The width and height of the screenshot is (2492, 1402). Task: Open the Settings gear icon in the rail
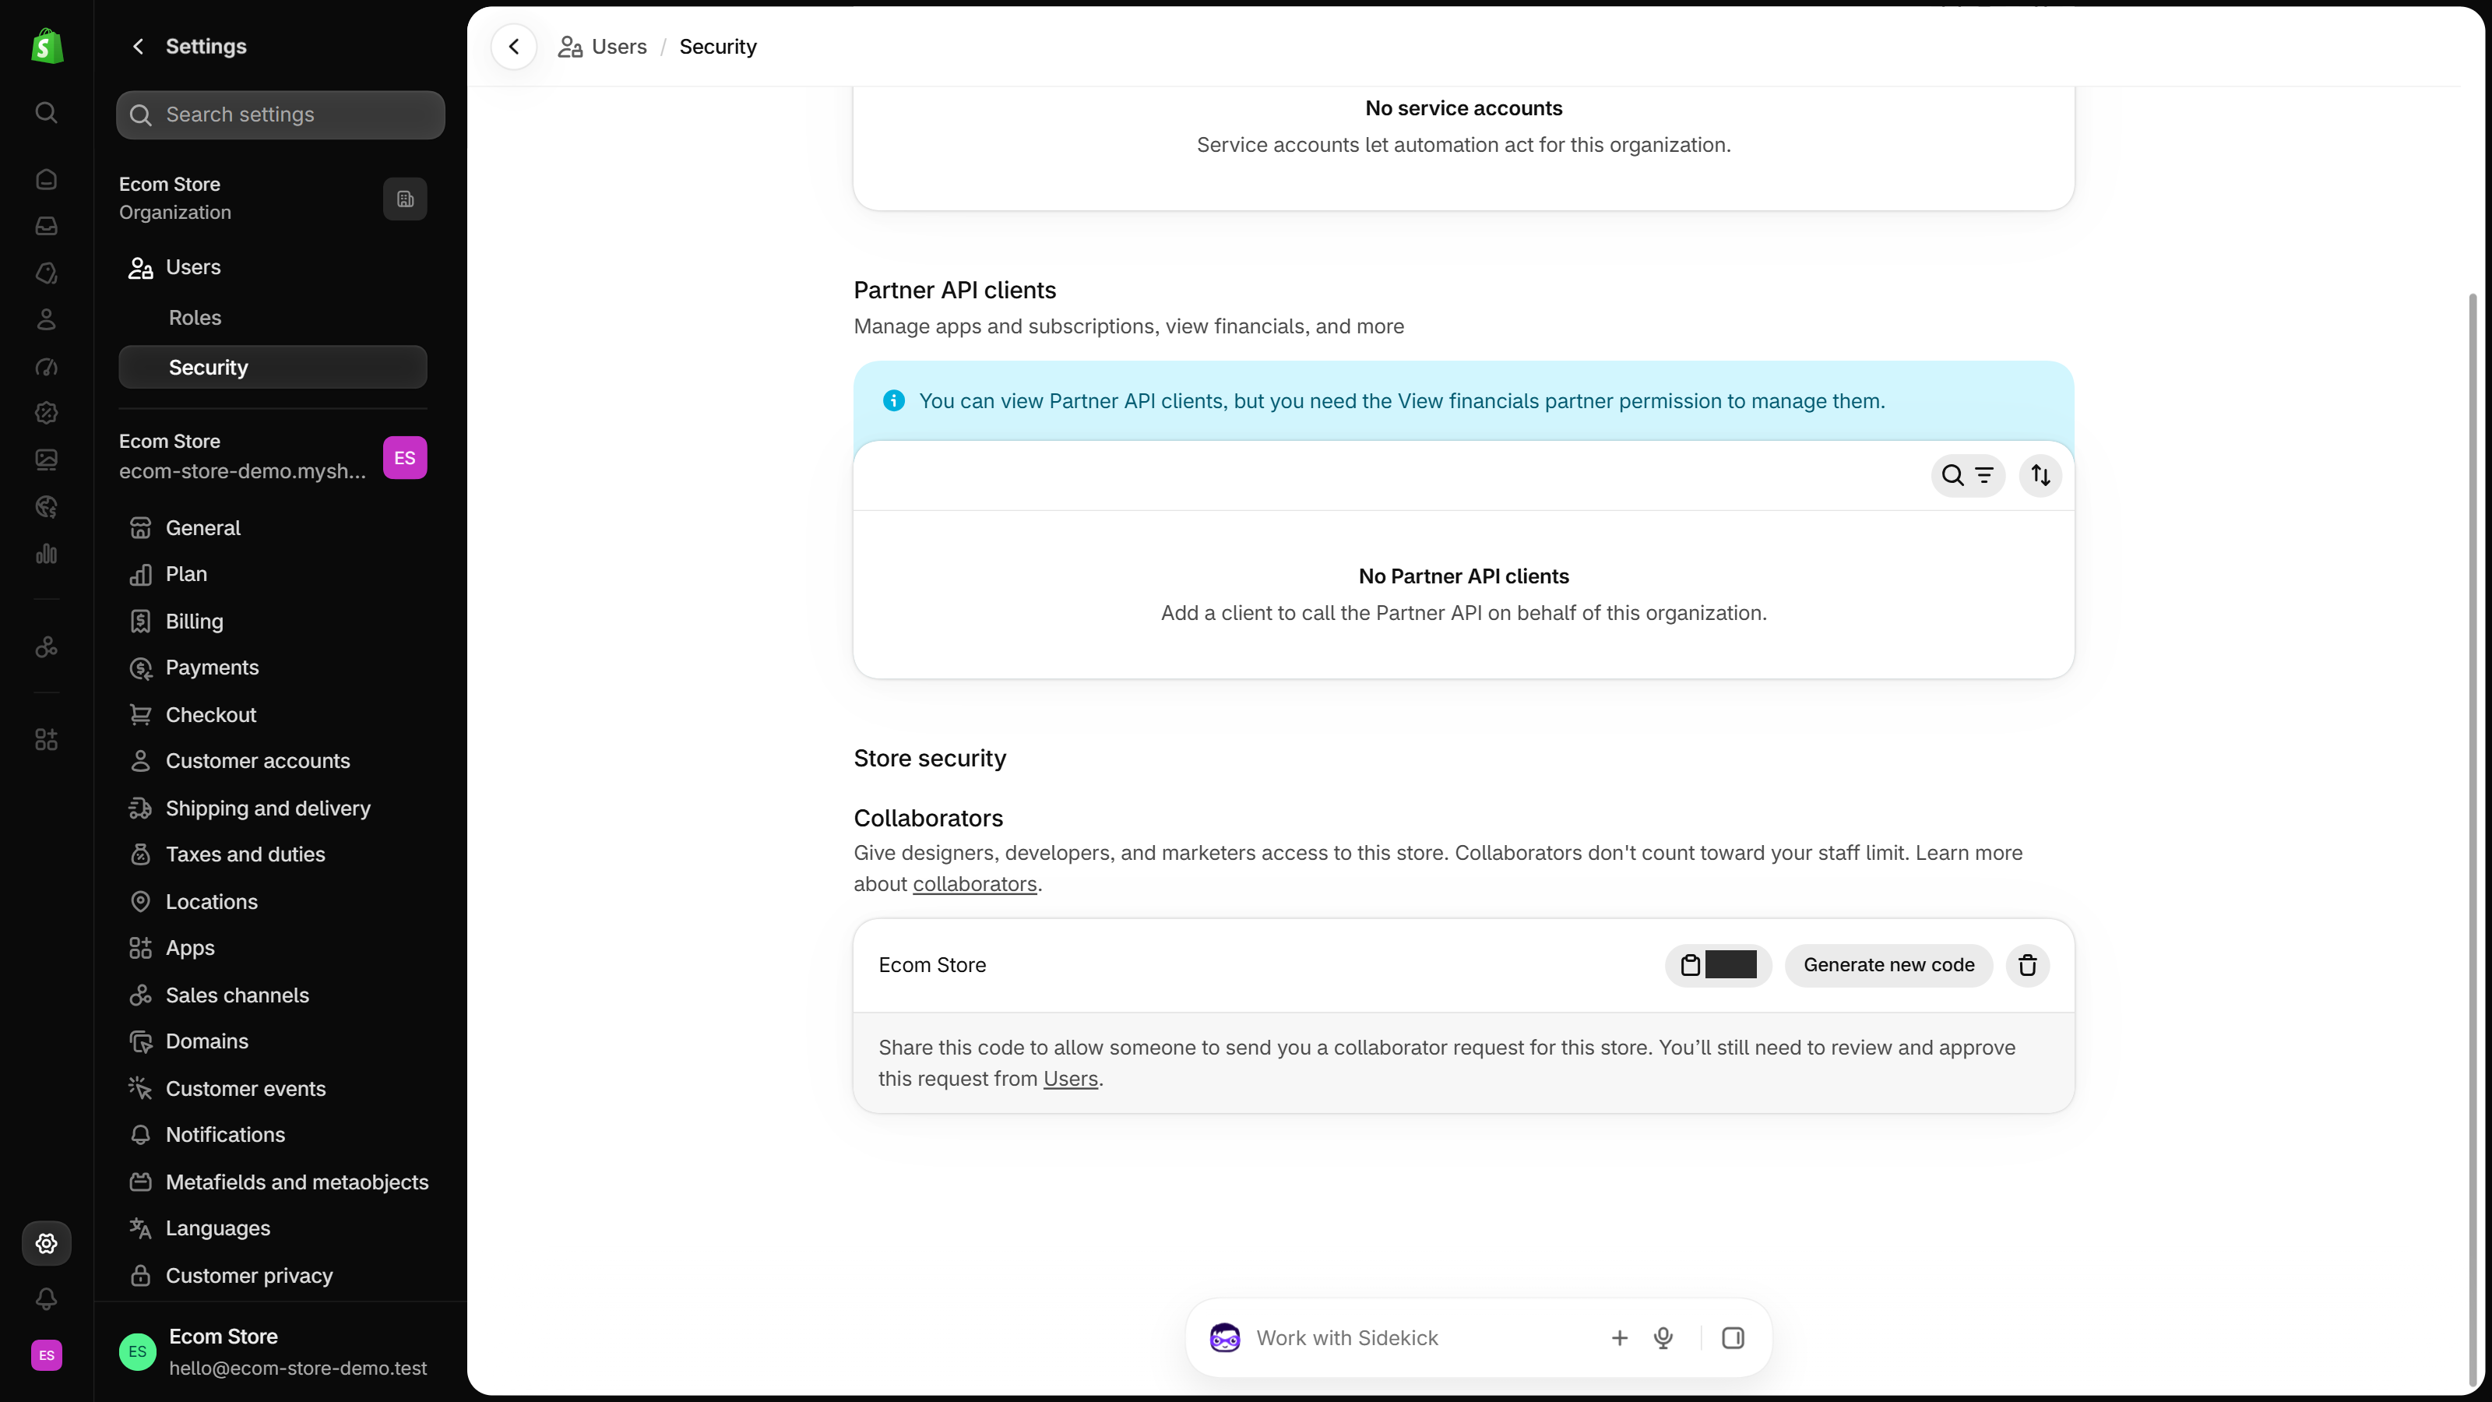coord(47,1243)
